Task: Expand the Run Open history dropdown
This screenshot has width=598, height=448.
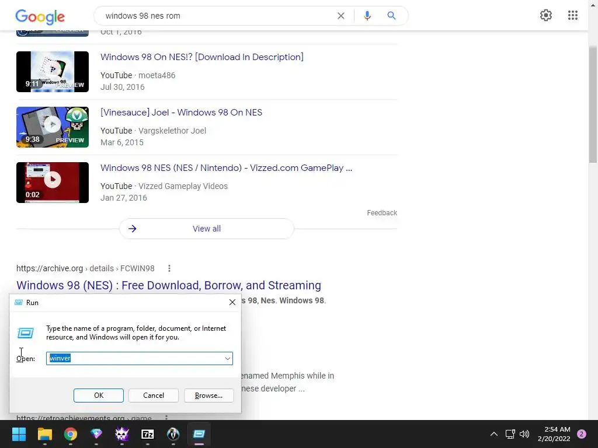Action: pos(227,359)
